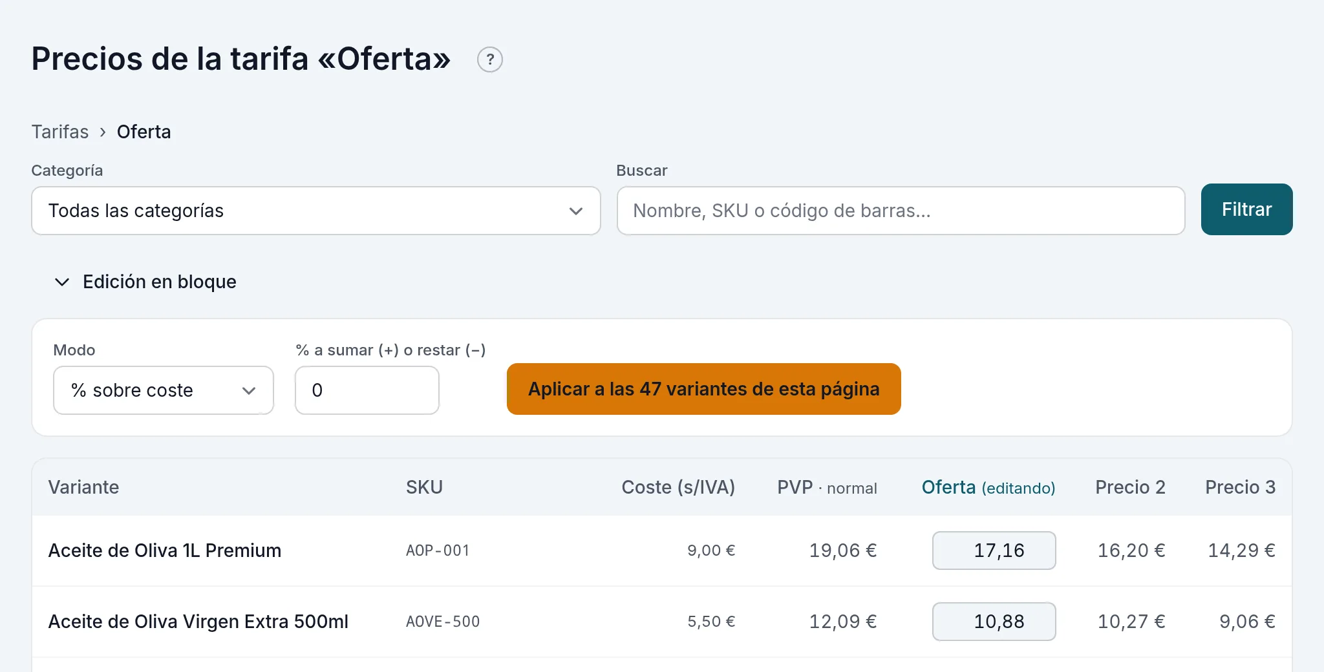The image size is (1324, 672).
Task: Open the Modo dropdown
Action: [x=164, y=390]
